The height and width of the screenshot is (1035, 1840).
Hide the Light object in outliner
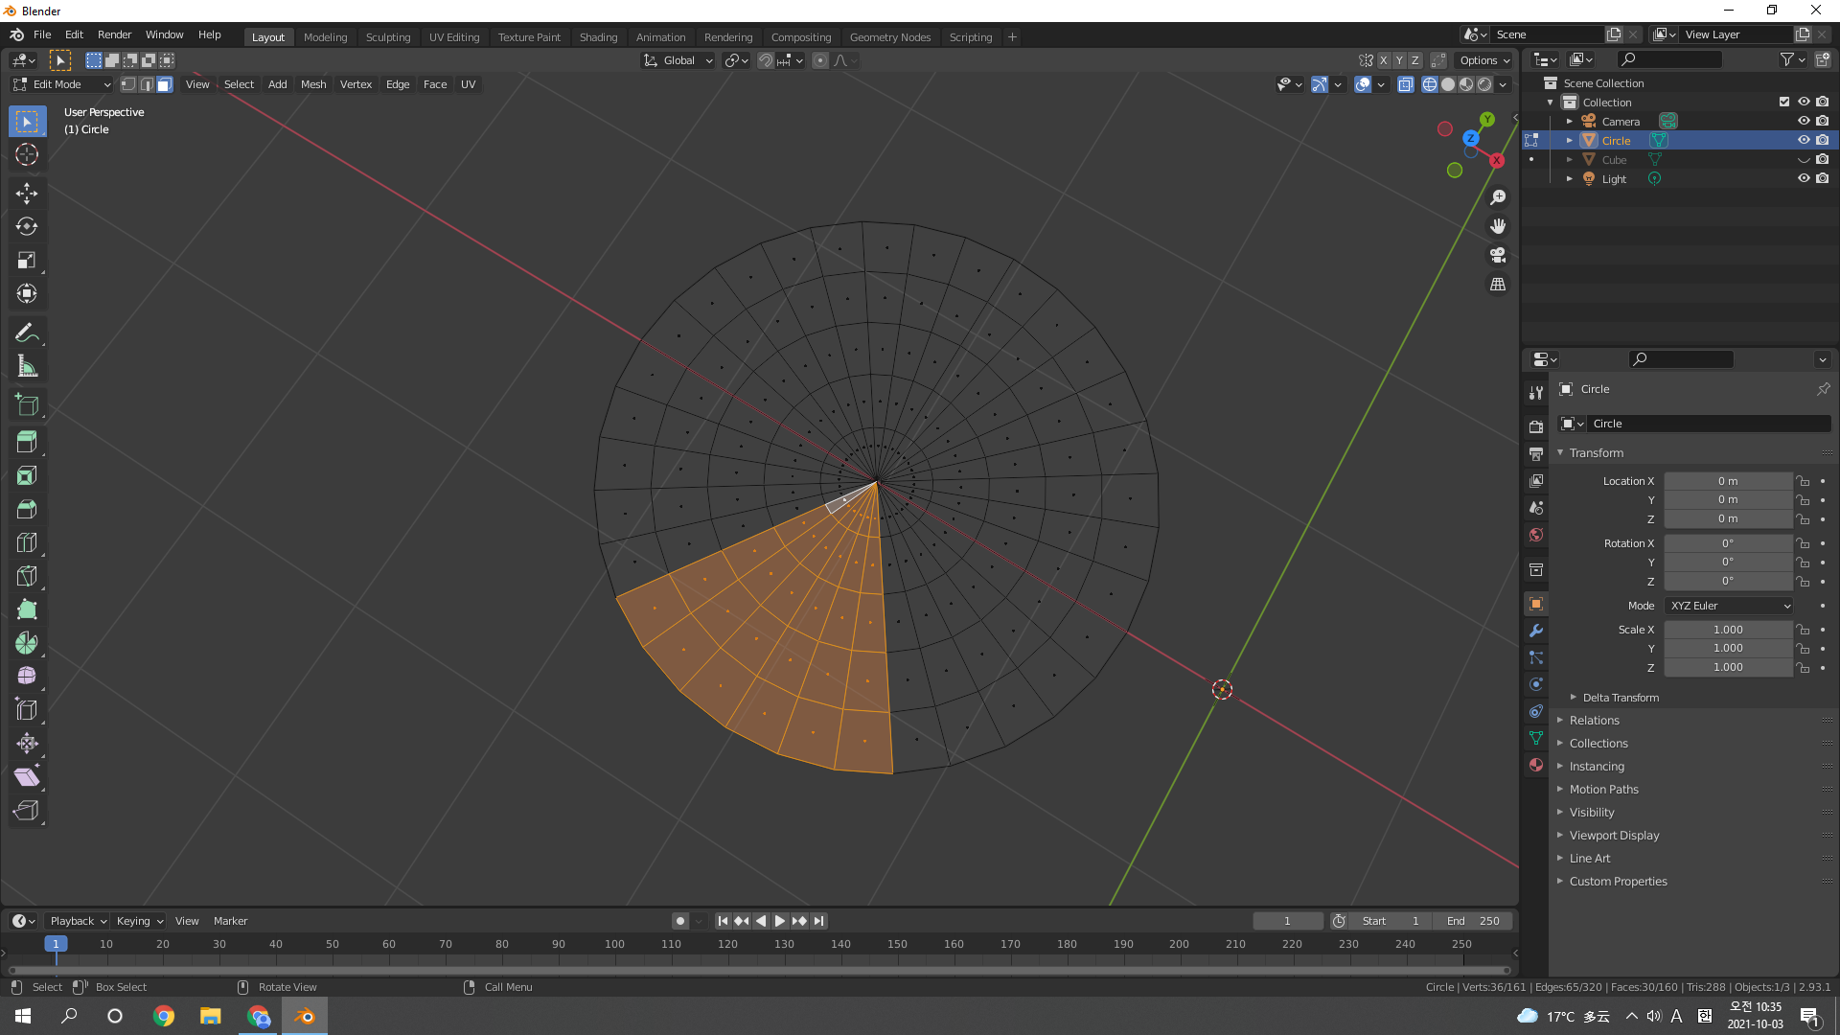point(1803,178)
